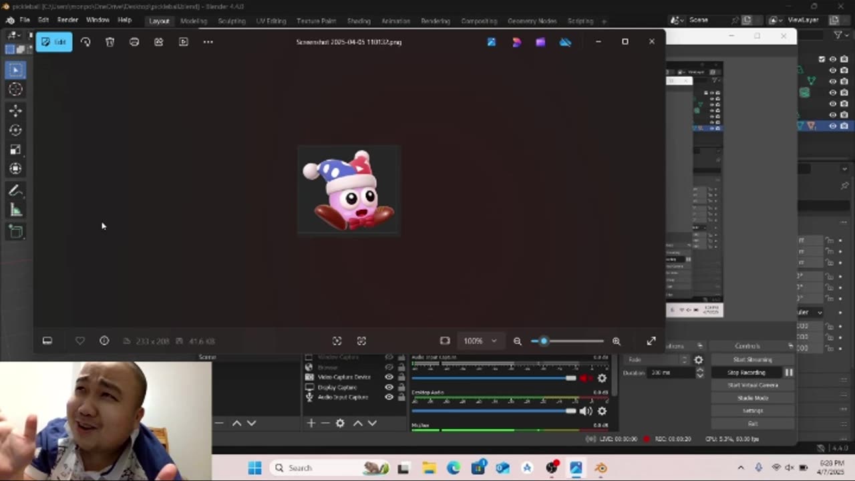Open OBS Settings button

[x=752, y=410]
